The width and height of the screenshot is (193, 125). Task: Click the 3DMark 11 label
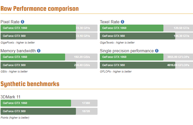(x=11, y=97)
